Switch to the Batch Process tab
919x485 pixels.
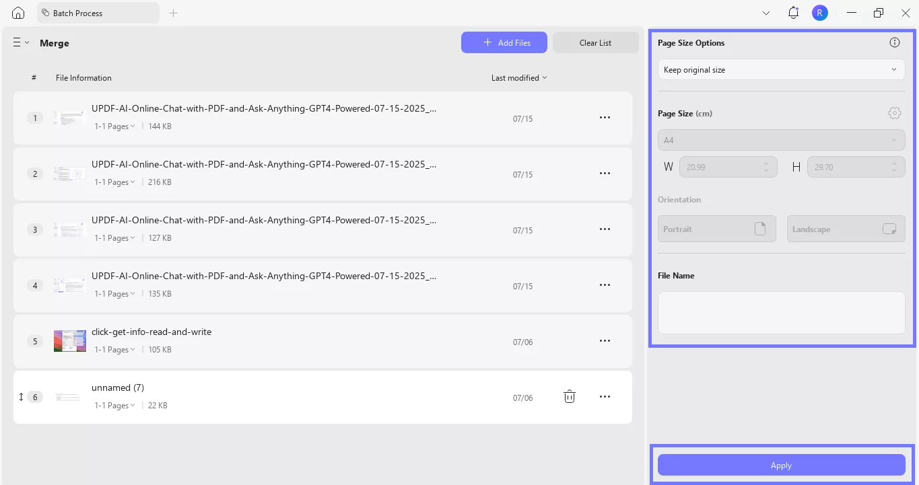click(x=81, y=12)
